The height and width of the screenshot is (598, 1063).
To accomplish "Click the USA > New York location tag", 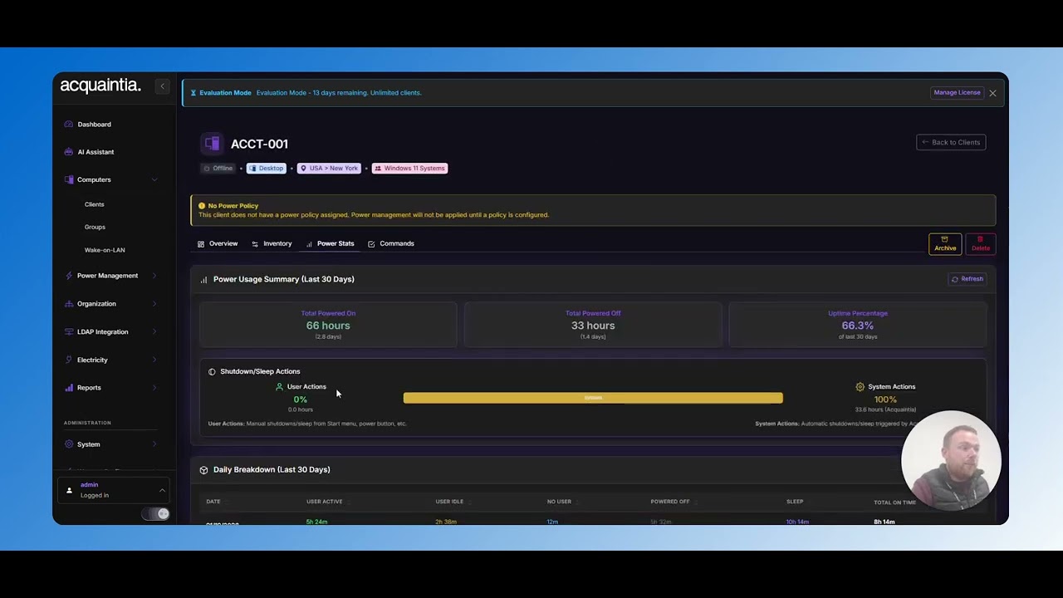I will point(329,169).
